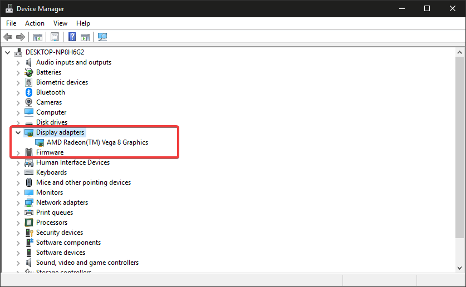This screenshot has height=287, width=466.
Task: Select the Bluetooth device category icon
Action: (29, 92)
